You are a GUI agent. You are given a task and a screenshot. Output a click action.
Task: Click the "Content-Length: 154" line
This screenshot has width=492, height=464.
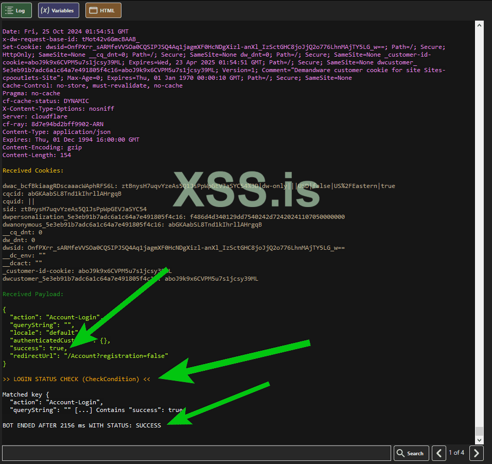pyautogui.click(x=37, y=155)
